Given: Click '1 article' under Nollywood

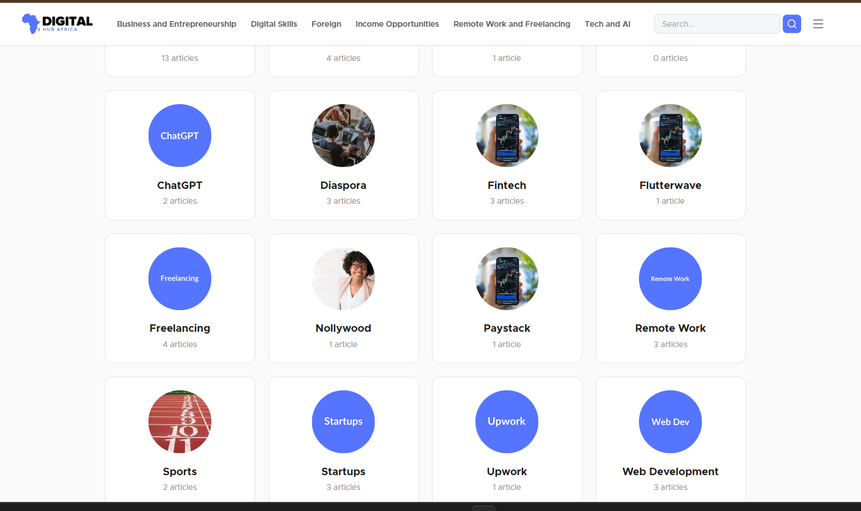Looking at the screenshot, I should [343, 344].
